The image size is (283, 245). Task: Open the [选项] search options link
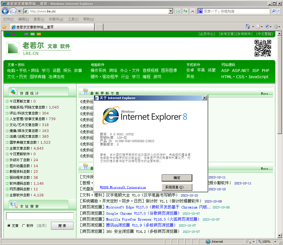point(42,226)
